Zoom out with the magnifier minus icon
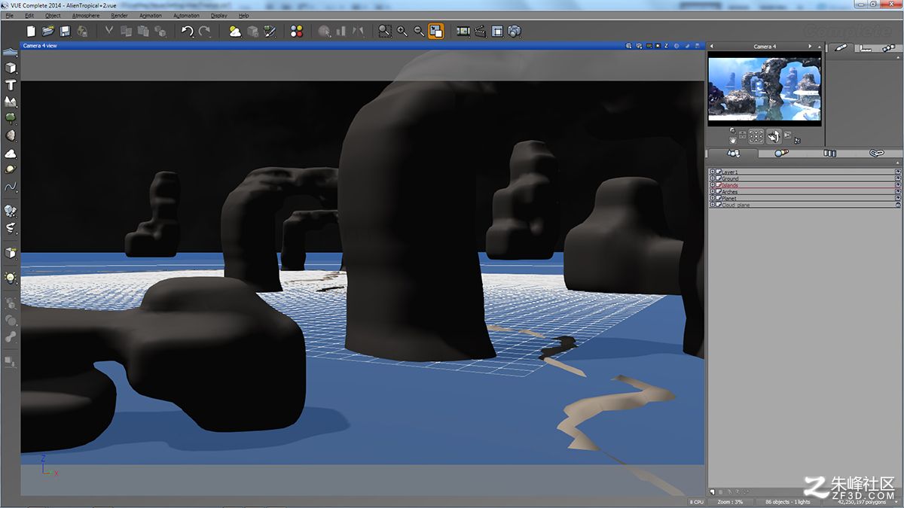Screen dimensions: 904x508 pyautogui.click(x=419, y=31)
